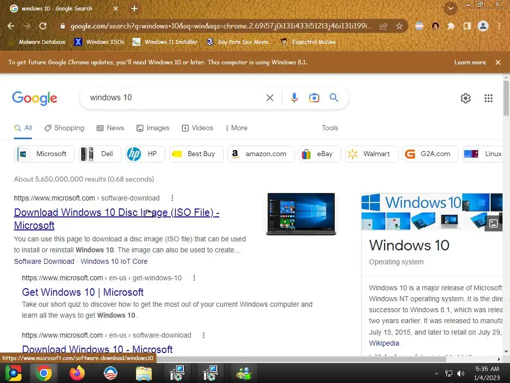Screen dimensions: 510x383
Task: Open Download Windows 10 - Microsoft result
Action: (97, 349)
